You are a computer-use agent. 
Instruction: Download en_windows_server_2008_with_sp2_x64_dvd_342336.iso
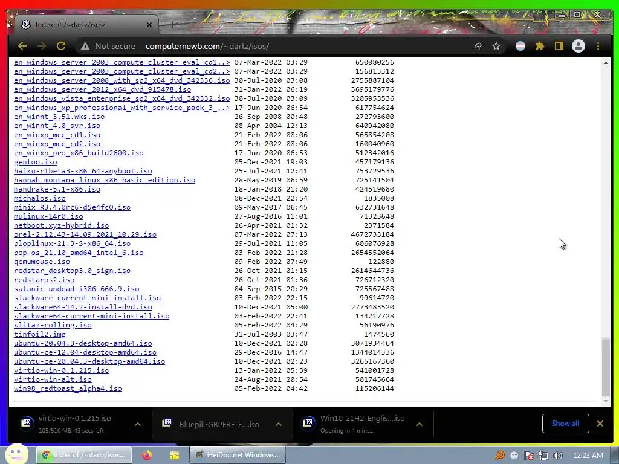tap(122, 80)
